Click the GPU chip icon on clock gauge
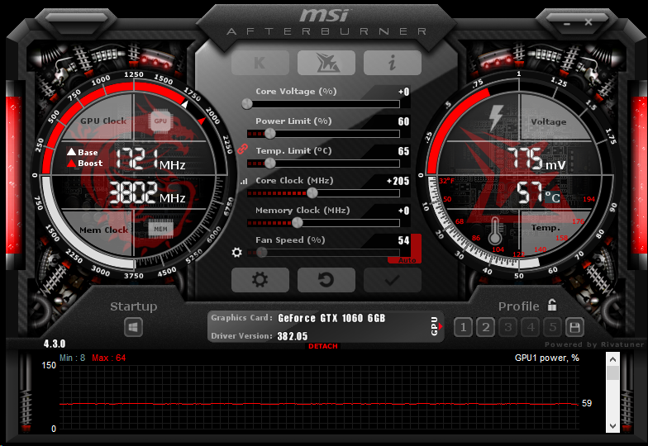This screenshot has height=446, width=648. pyautogui.click(x=160, y=121)
